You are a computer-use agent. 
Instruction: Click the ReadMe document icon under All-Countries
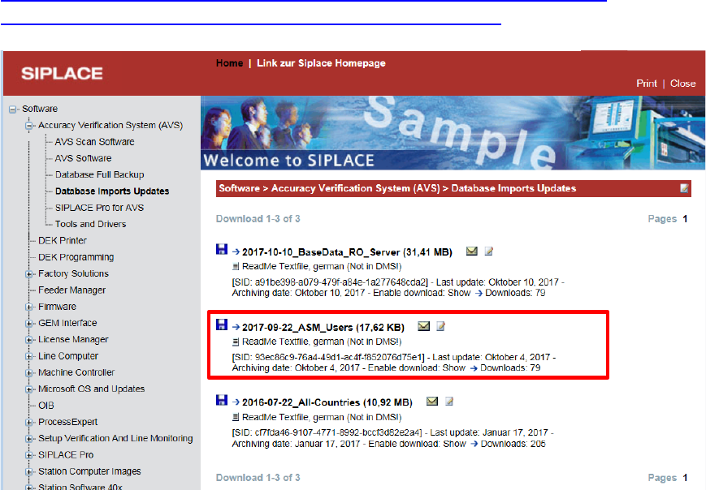236,417
